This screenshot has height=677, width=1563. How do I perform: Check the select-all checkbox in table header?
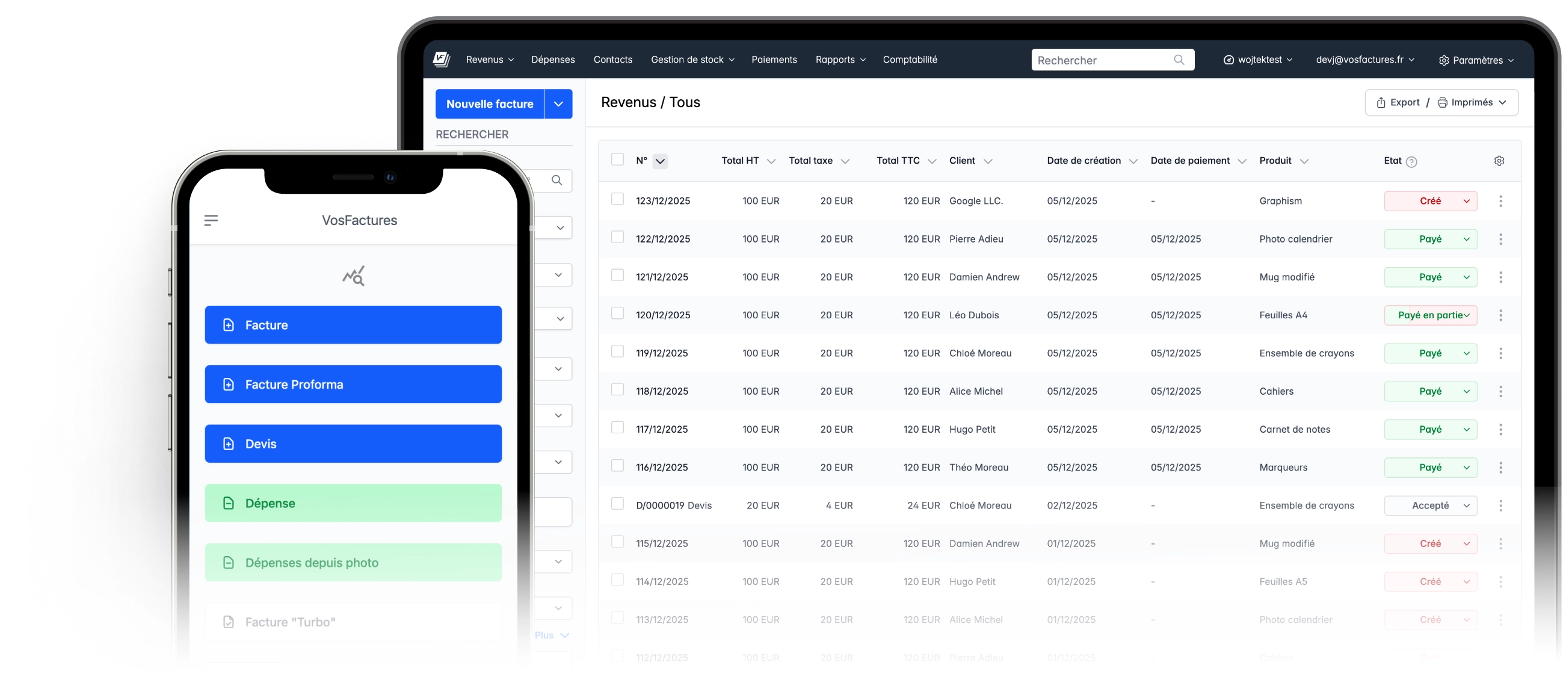point(617,159)
